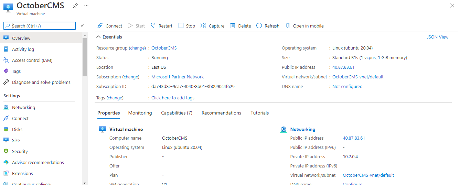The width and height of the screenshot is (459, 185).
Task: Click the Delete trash can icon
Action: 233,26
